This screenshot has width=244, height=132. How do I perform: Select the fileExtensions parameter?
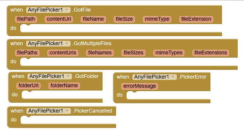pyautogui.click(x=210, y=53)
